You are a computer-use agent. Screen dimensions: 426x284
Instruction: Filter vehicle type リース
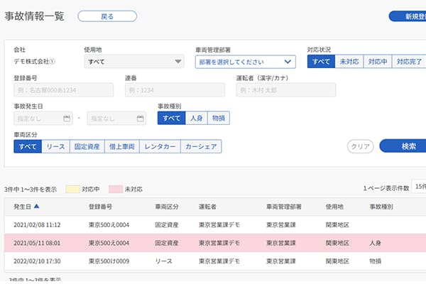pos(55,146)
